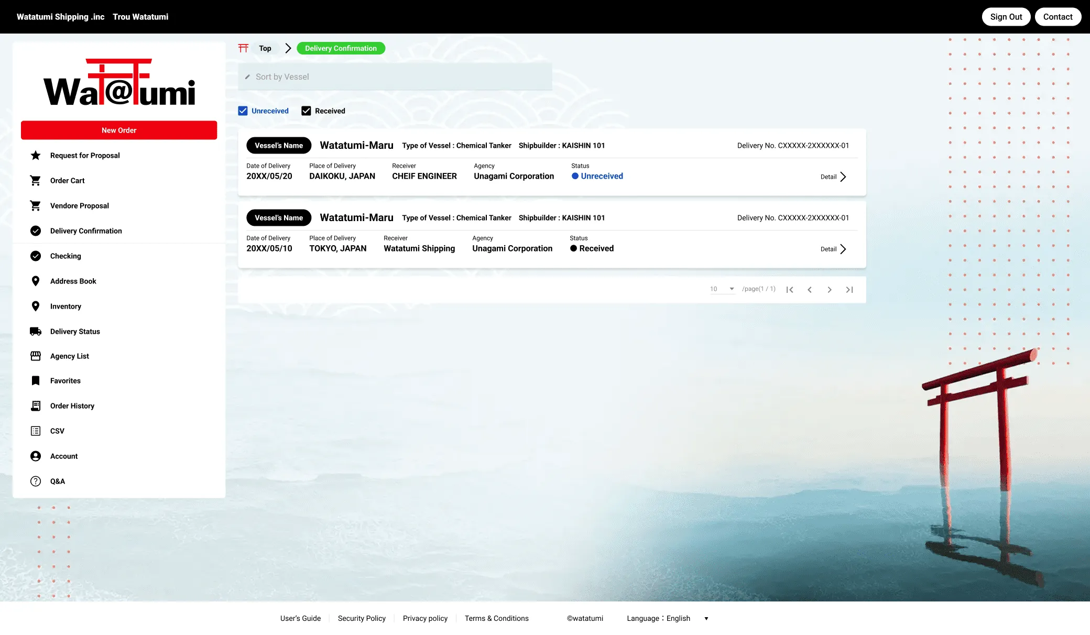Click the Order Cart shopping cart icon
This screenshot has width=1090, height=635.
tap(36, 181)
